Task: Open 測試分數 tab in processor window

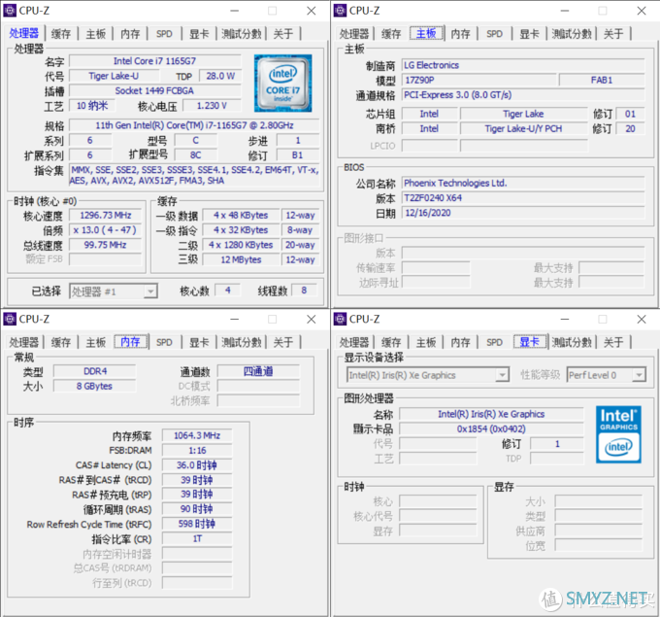Action: [242, 34]
